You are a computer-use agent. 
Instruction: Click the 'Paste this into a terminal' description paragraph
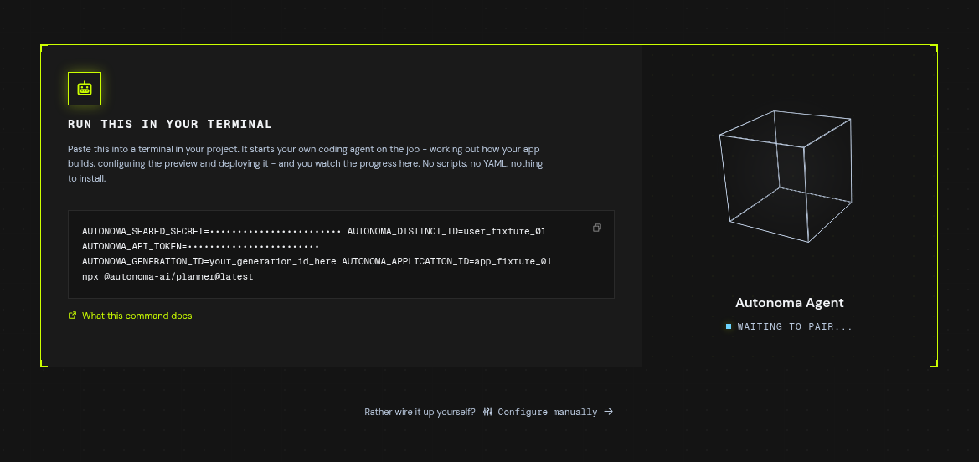[x=306, y=164]
